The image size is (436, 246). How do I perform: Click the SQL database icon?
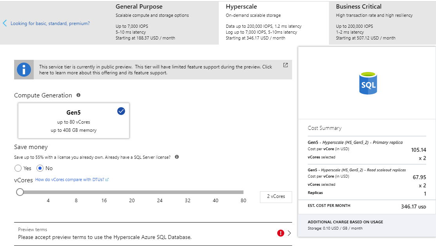tap(368, 83)
